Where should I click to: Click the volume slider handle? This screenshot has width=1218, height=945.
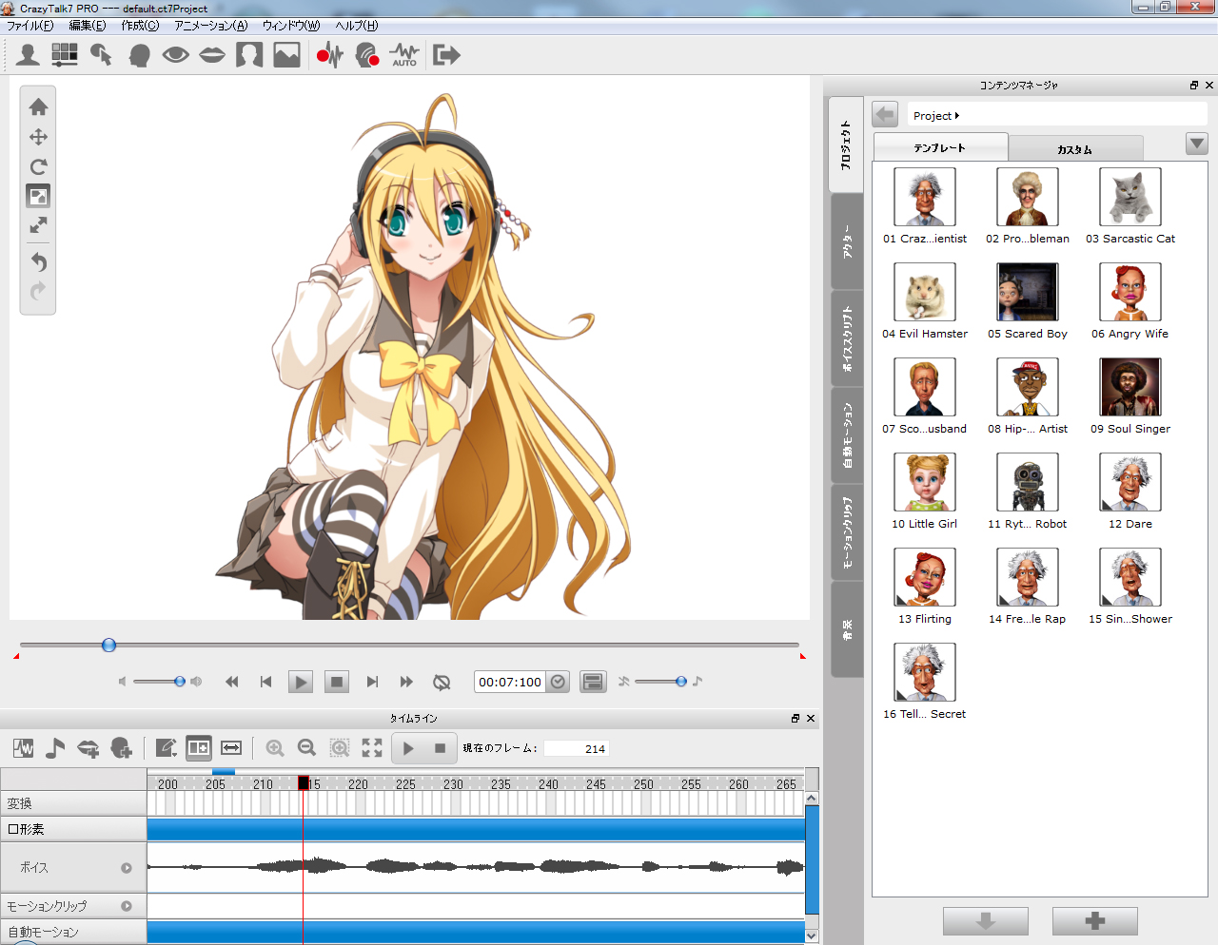(180, 682)
